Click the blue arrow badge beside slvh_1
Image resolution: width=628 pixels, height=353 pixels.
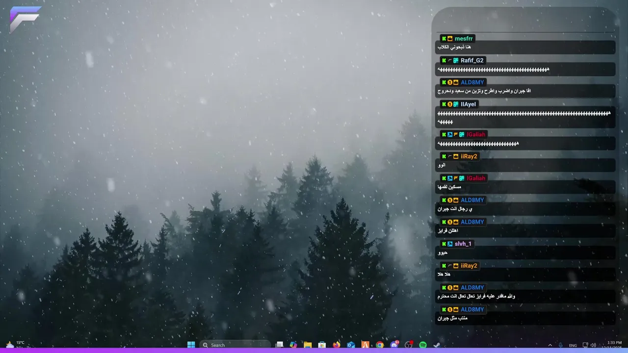point(450,244)
